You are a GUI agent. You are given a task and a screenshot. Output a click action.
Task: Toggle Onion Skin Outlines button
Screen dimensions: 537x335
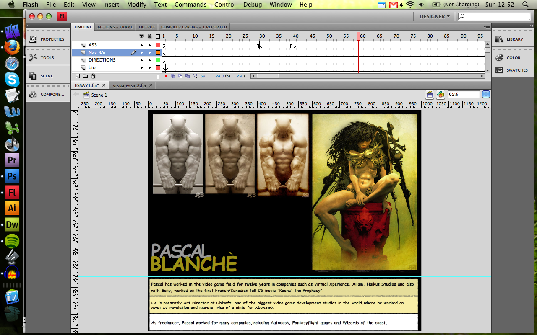click(180, 76)
